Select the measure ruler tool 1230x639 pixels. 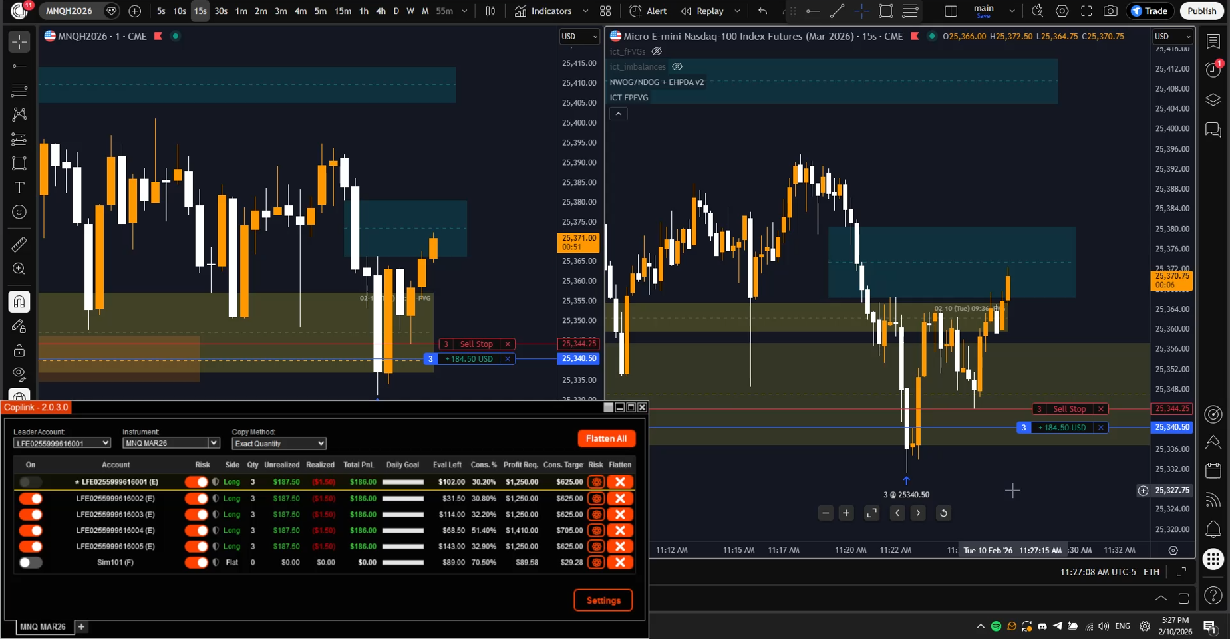pos(19,244)
